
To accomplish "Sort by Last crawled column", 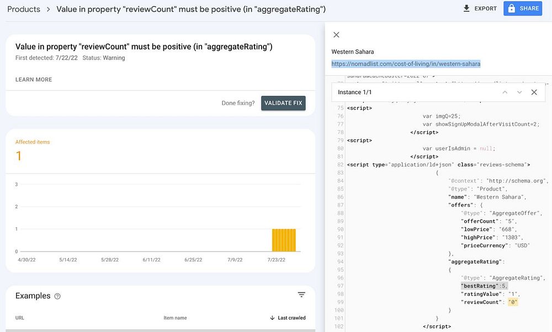I will [288, 318].
